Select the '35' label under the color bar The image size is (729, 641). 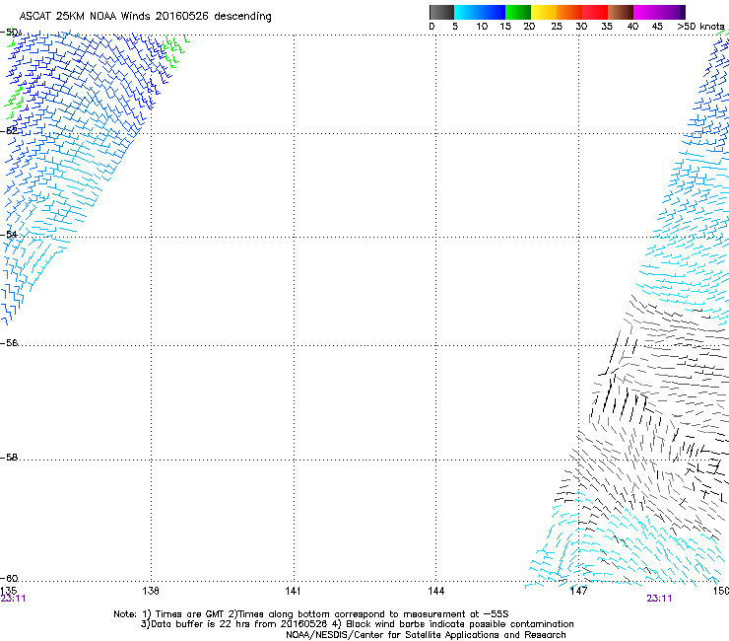pos(607,27)
